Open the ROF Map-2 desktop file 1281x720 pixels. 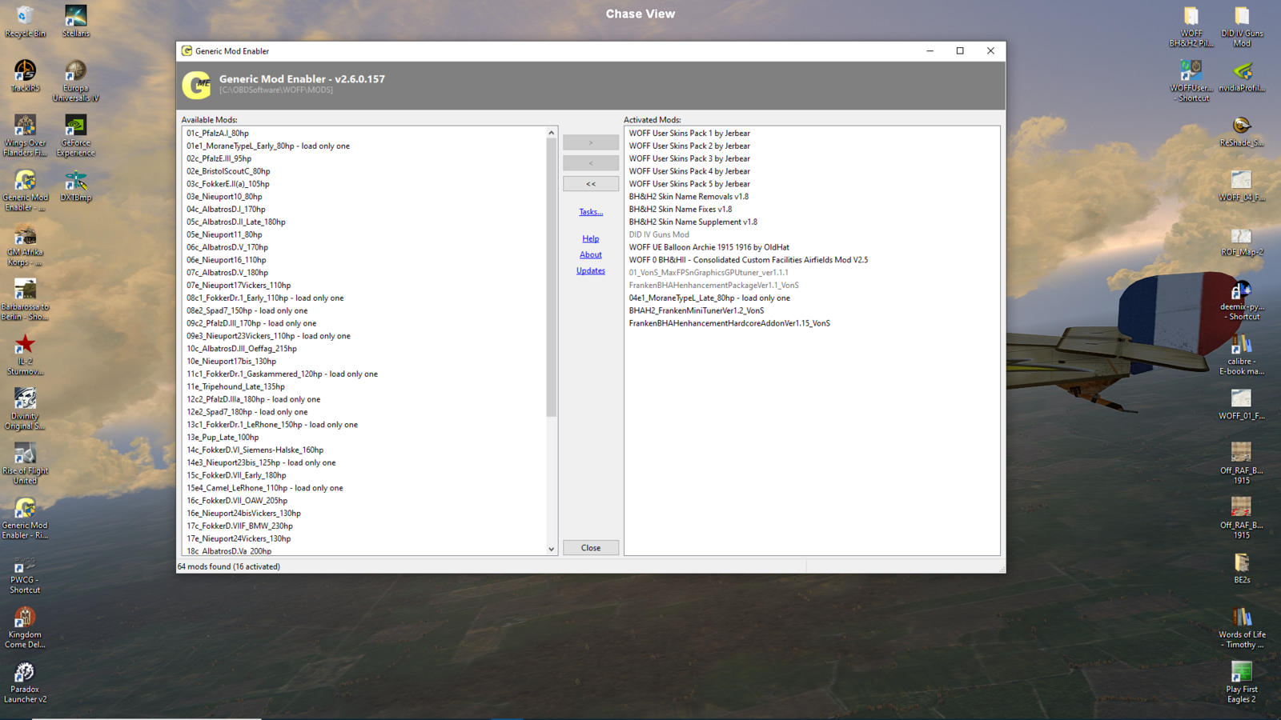point(1242,240)
